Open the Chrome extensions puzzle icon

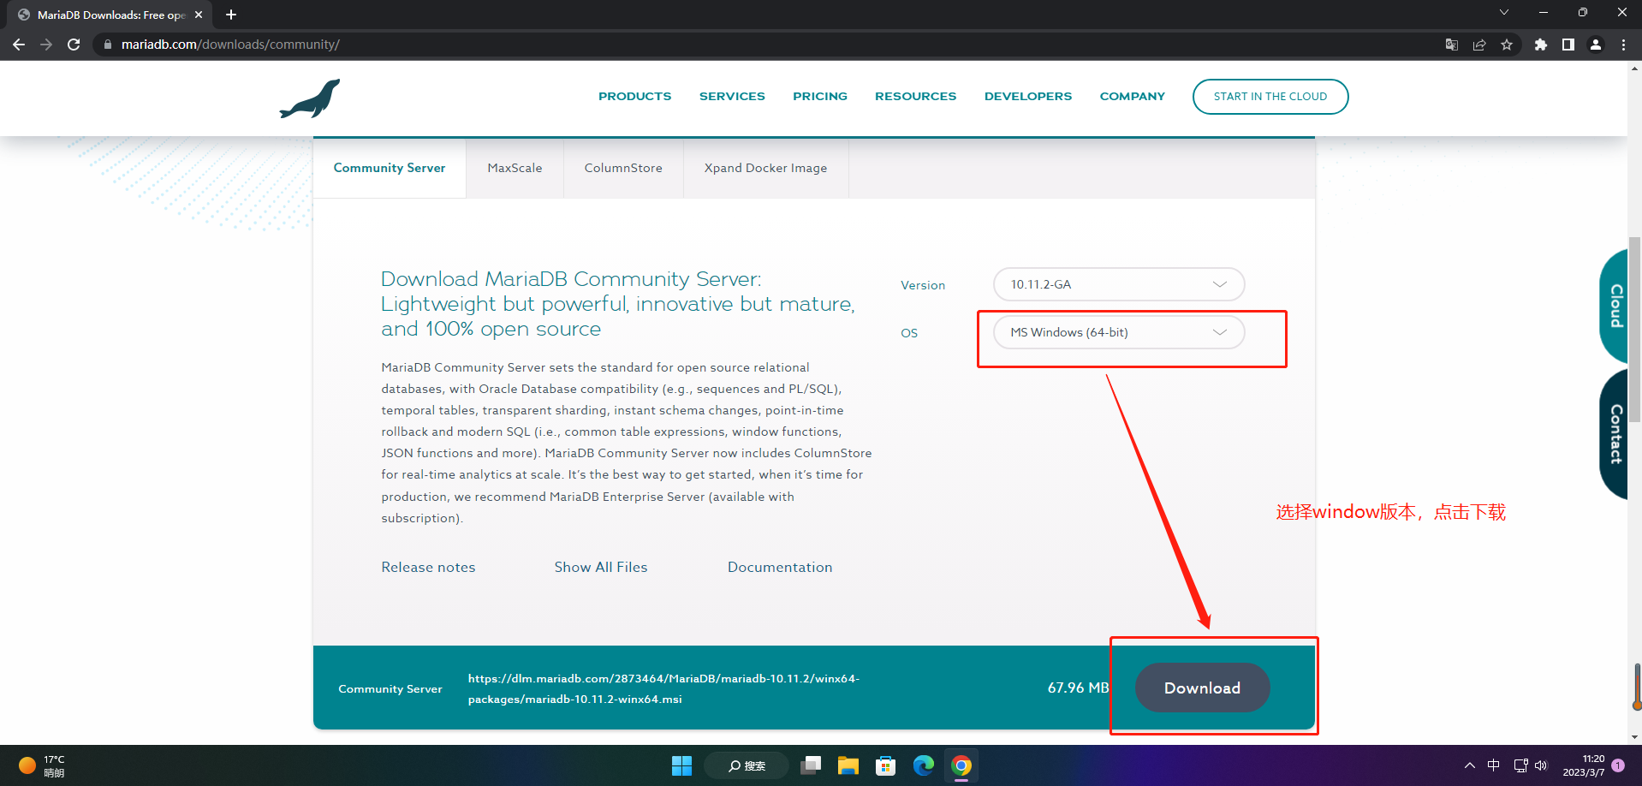click(1541, 45)
